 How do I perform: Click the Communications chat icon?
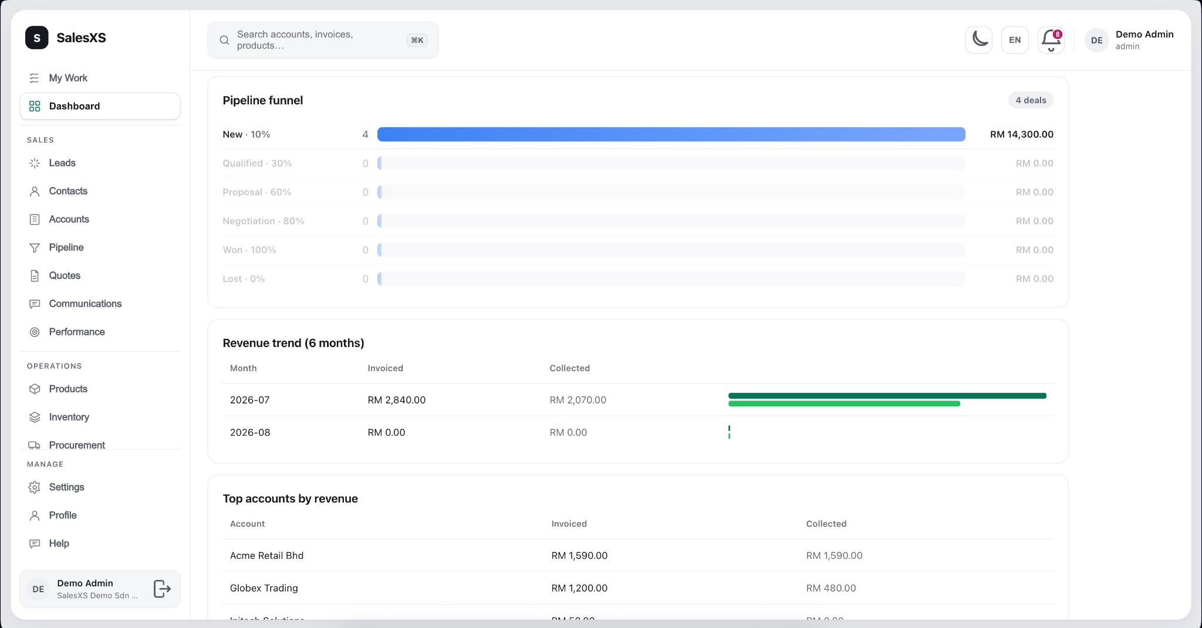pyautogui.click(x=35, y=304)
